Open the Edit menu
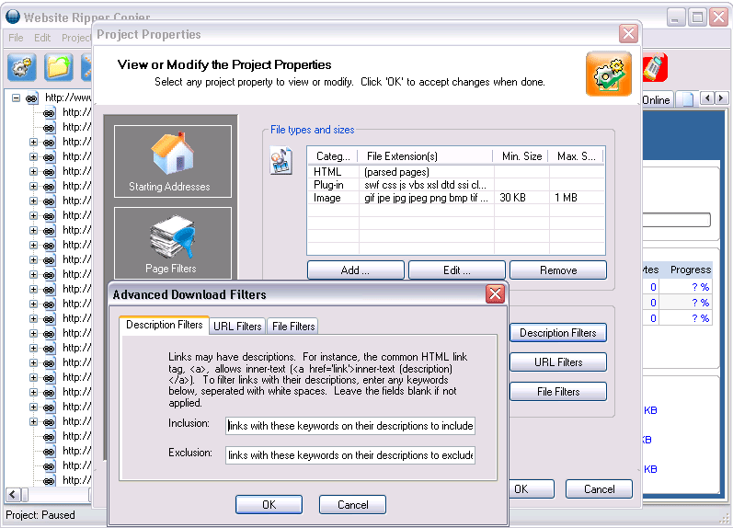 [42, 38]
